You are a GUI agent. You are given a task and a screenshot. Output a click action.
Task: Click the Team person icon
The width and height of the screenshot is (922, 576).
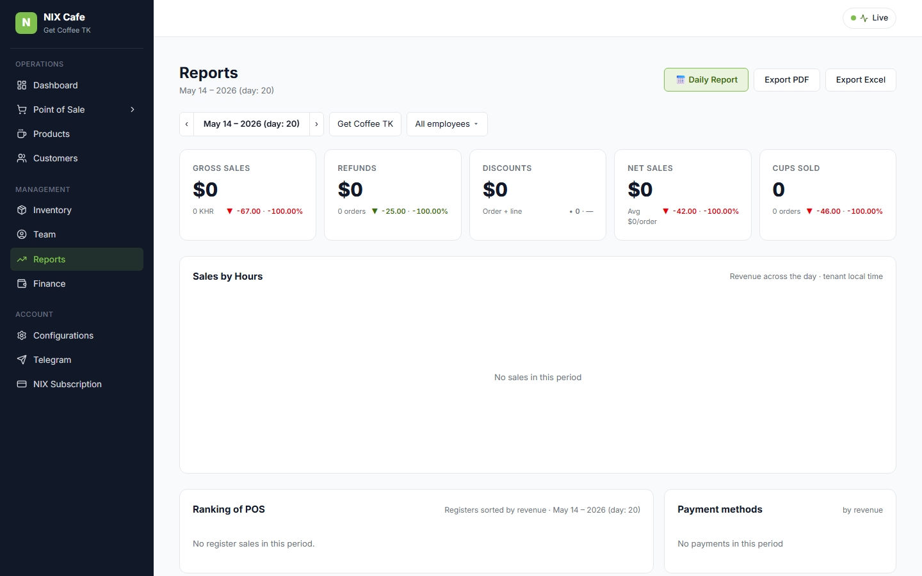pyautogui.click(x=22, y=234)
